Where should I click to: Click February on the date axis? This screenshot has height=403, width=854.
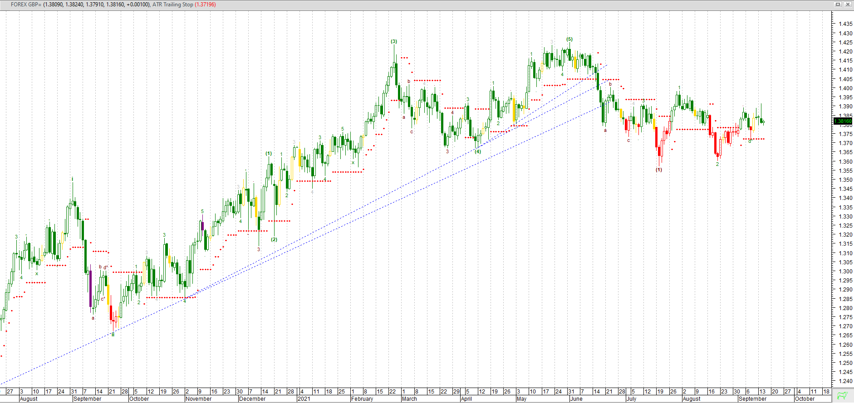[362, 399]
